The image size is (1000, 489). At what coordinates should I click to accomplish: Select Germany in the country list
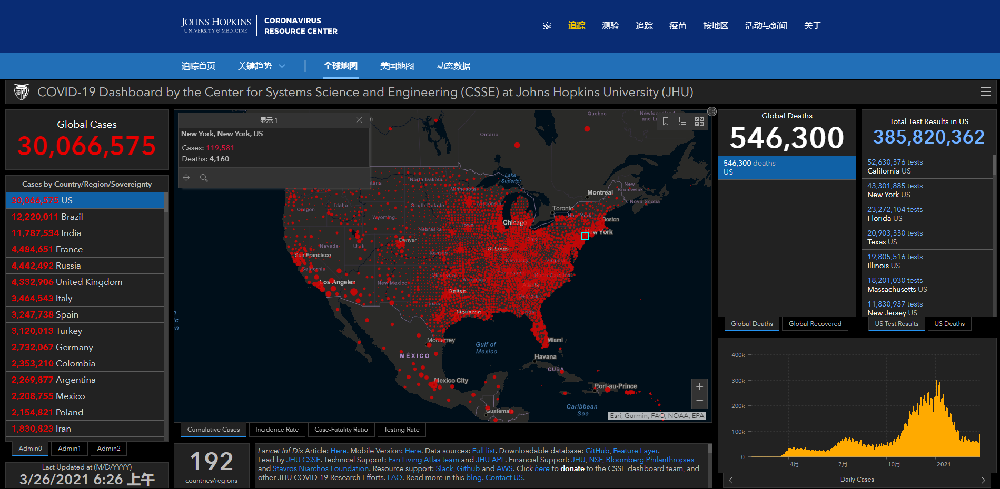(x=85, y=347)
